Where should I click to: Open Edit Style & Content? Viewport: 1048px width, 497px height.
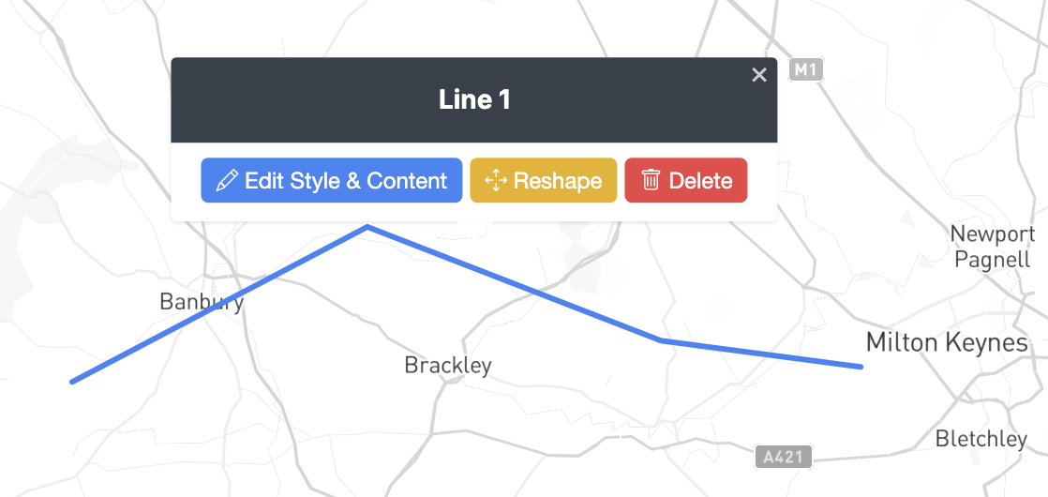[332, 180]
